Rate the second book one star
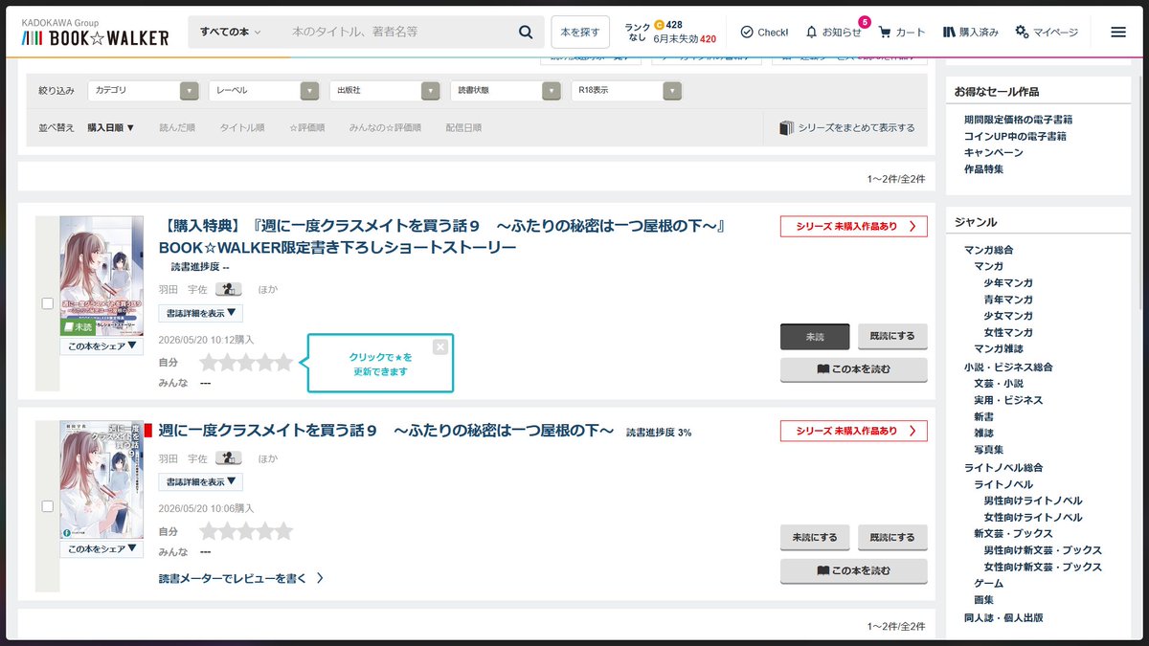Screen dimensions: 1149x646 209,531
